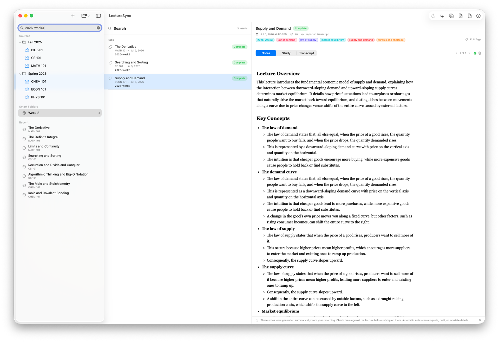This screenshot has height=342, width=499.
Task: Click the market equilibrium tag
Action: pyautogui.click(x=333, y=40)
